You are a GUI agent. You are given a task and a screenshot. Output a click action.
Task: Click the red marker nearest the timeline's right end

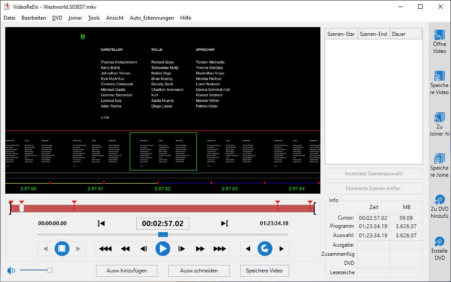point(310,202)
